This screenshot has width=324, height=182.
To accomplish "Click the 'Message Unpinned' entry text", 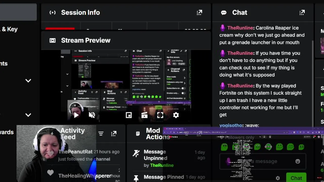I will pos(155,155).
